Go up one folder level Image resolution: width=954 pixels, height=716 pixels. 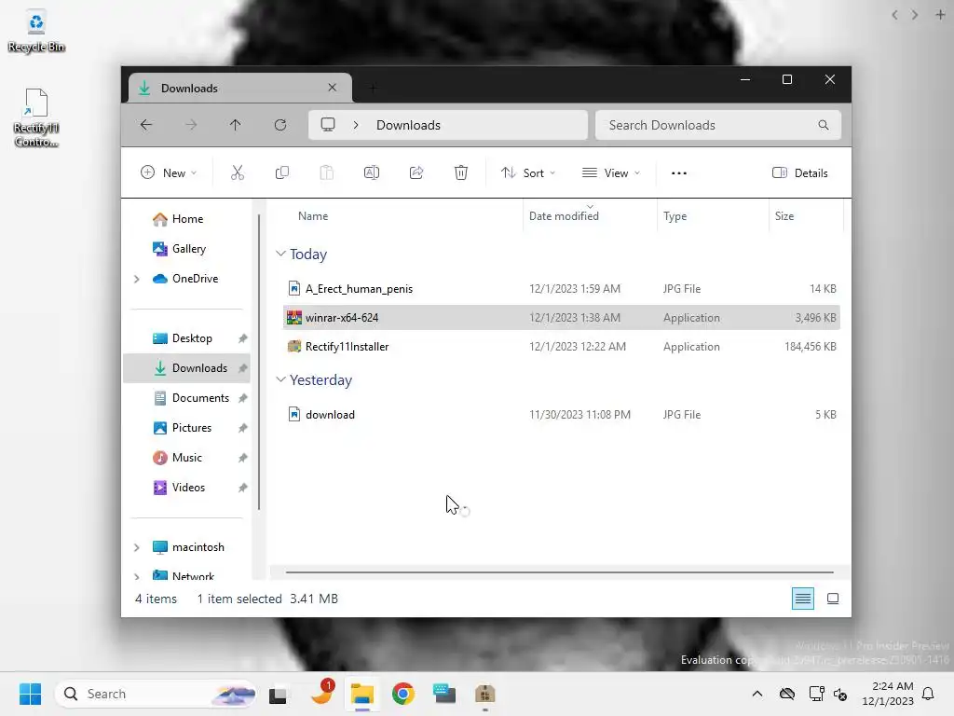coord(236,125)
